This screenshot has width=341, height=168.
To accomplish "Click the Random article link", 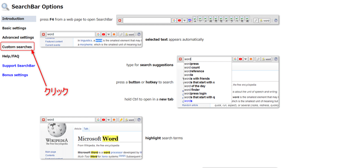I will (x=190, y=105).
